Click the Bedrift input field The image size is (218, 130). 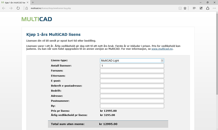[x=132, y=91]
